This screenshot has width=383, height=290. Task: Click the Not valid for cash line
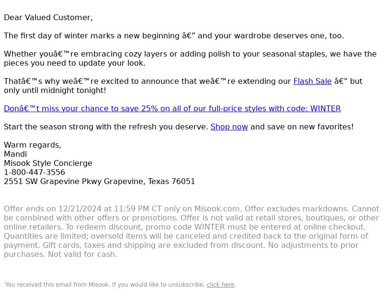(82, 255)
